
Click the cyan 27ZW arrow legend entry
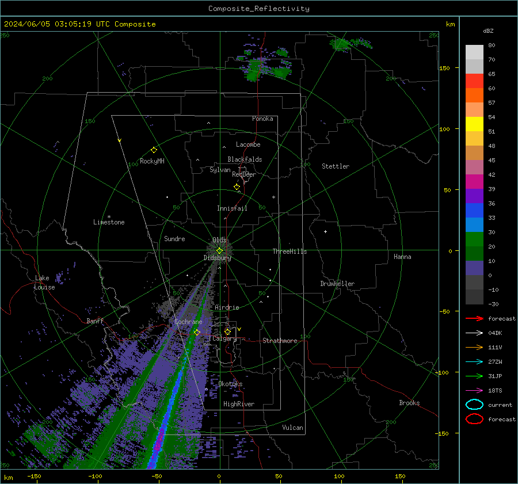[474, 361]
